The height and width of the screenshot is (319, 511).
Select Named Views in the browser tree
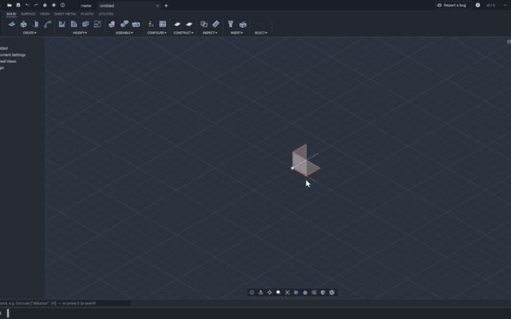pyautogui.click(x=8, y=61)
